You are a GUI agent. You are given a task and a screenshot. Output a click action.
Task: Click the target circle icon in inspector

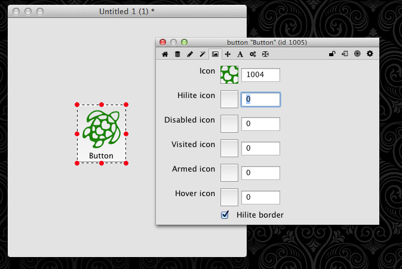click(x=357, y=54)
